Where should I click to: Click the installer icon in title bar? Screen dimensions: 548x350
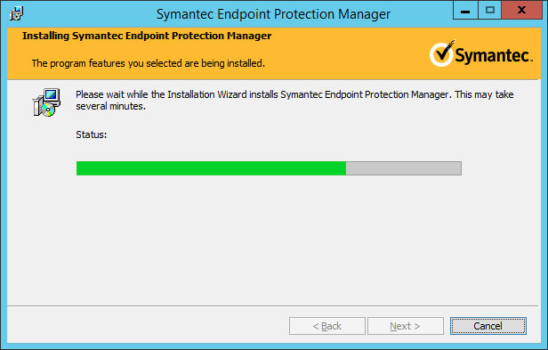pos(16,13)
